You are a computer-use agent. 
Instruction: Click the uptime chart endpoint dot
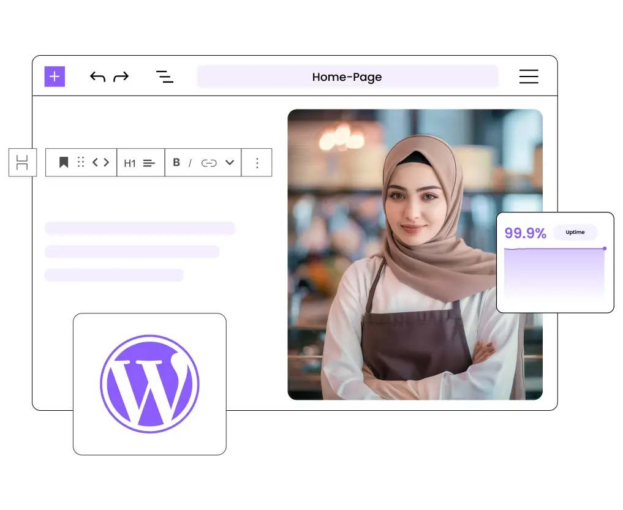tap(605, 248)
